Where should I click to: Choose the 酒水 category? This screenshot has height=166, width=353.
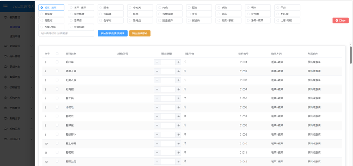tap(110, 8)
